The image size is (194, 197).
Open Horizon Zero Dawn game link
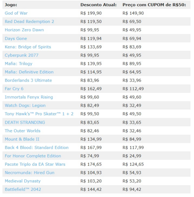[x=24, y=30]
